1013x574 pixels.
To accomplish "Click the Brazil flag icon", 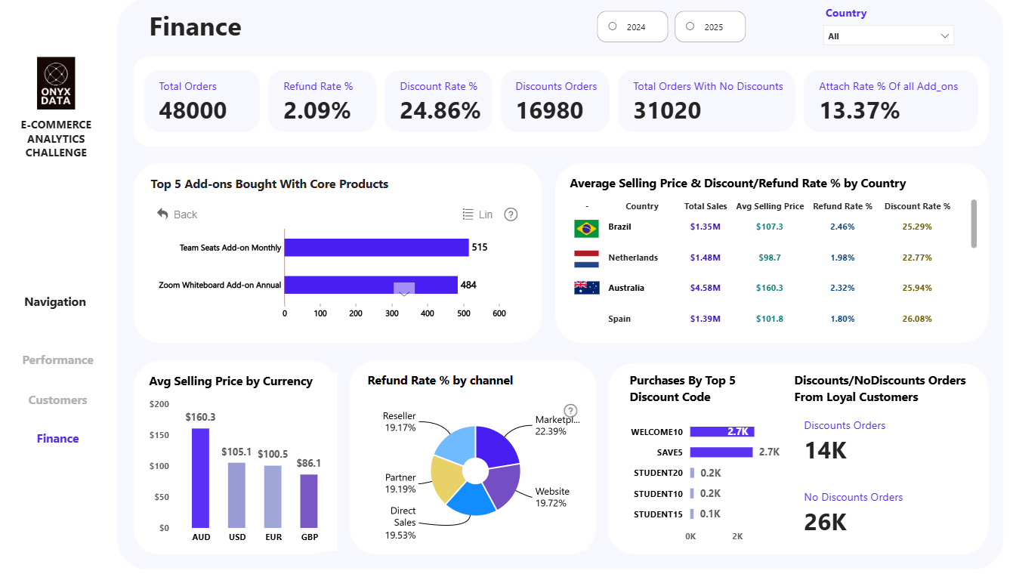I will [x=587, y=227].
